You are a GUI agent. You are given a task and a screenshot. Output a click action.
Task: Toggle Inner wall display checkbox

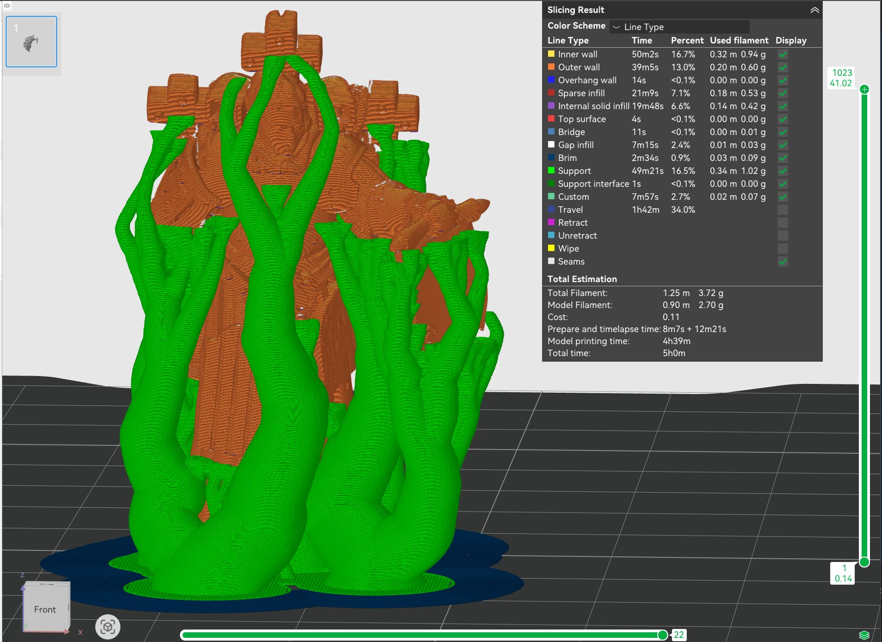783,55
